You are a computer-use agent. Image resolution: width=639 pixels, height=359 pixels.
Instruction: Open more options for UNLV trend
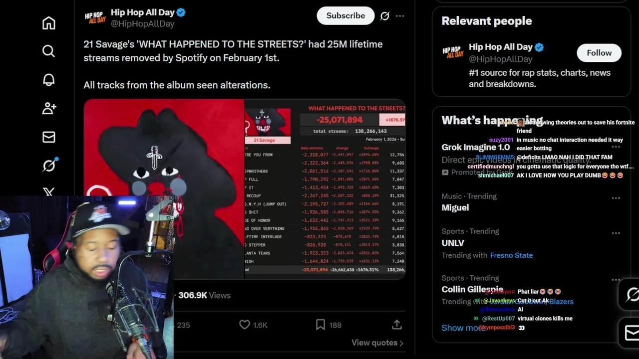pos(616,233)
